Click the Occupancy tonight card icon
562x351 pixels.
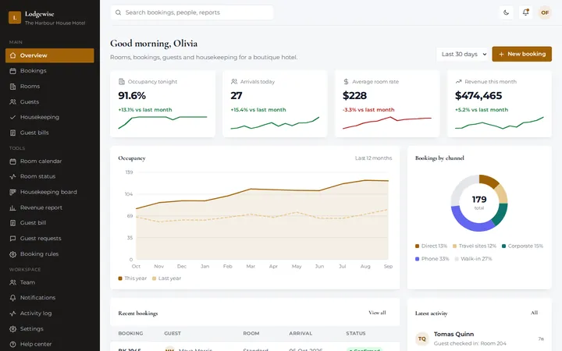[122, 82]
